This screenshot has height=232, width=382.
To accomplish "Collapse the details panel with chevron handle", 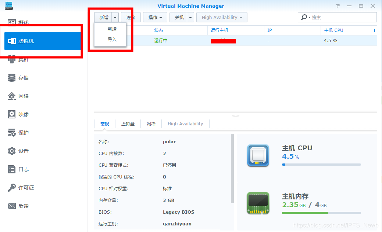I will [236, 116].
